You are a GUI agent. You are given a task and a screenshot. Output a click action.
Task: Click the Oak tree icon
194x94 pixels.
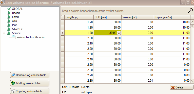[x=9, y=21]
